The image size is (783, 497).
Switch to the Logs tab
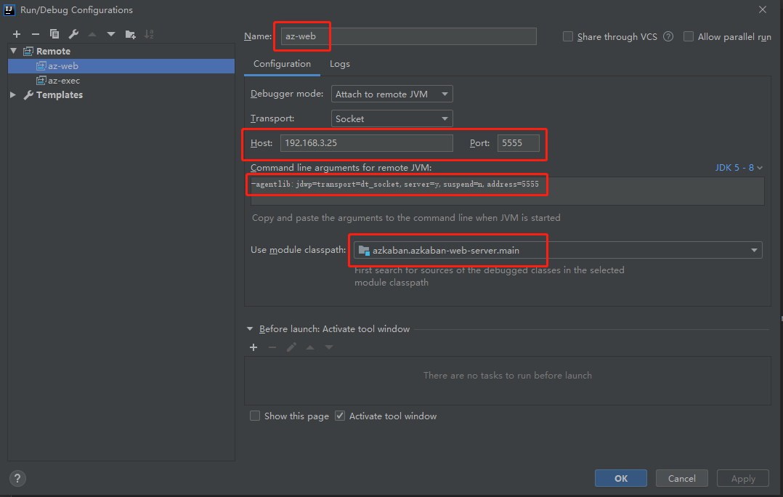point(340,64)
